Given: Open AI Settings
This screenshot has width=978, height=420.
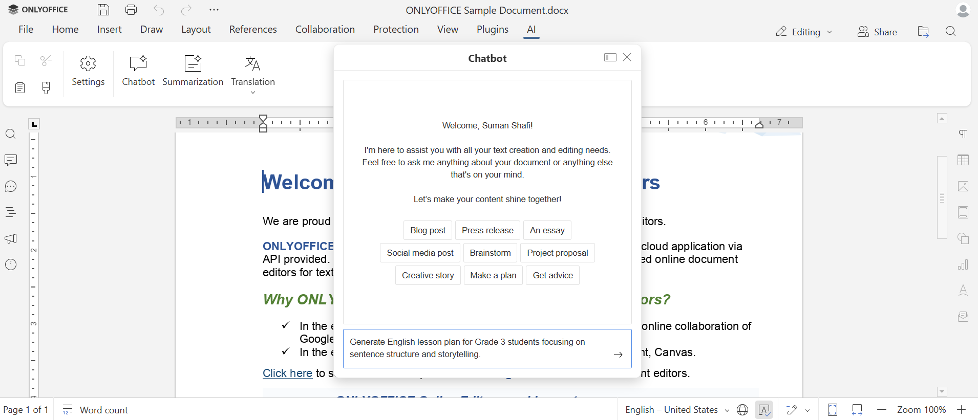Looking at the screenshot, I should tap(88, 71).
